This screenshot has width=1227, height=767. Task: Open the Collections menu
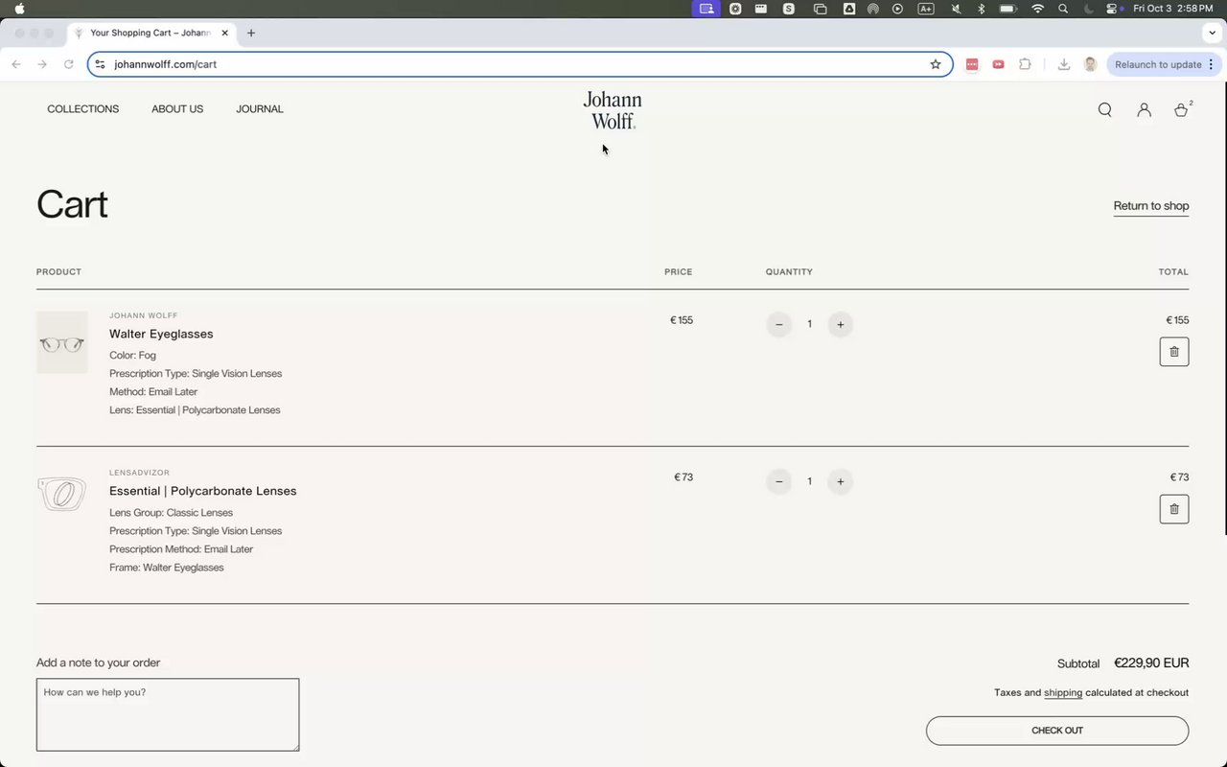pyautogui.click(x=83, y=109)
